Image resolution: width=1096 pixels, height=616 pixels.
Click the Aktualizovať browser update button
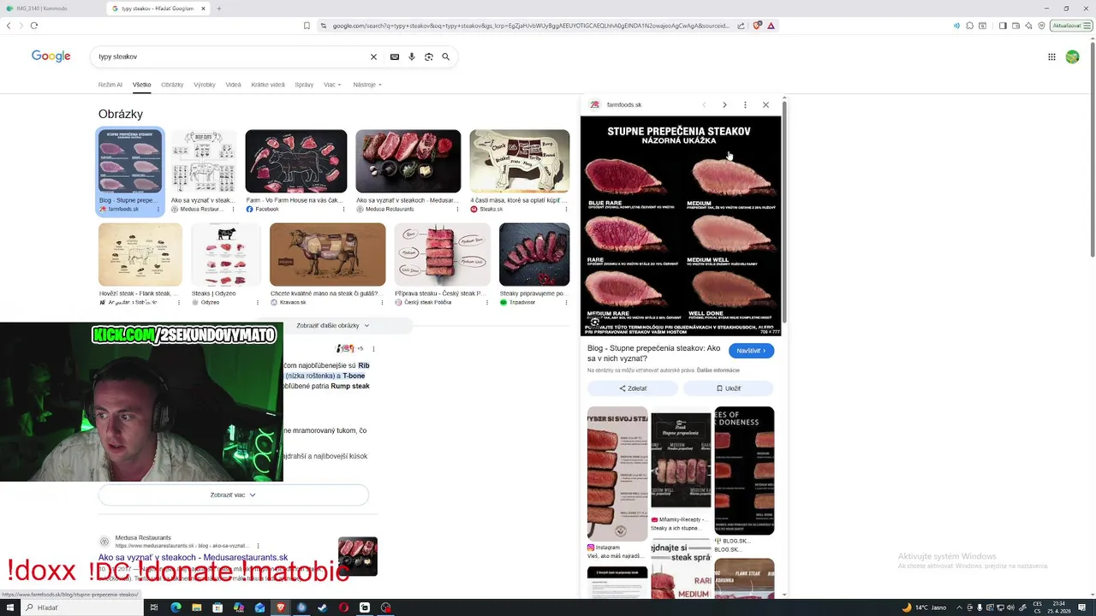[1070, 26]
